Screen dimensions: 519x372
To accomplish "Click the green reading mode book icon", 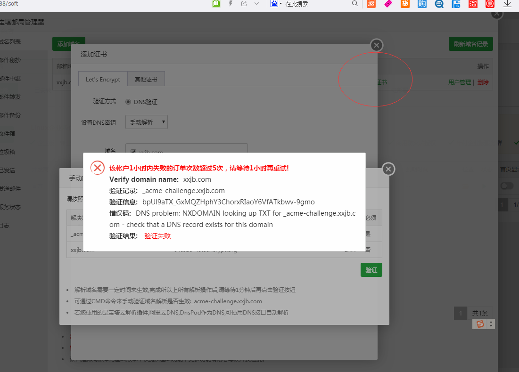I will click(216, 4).
